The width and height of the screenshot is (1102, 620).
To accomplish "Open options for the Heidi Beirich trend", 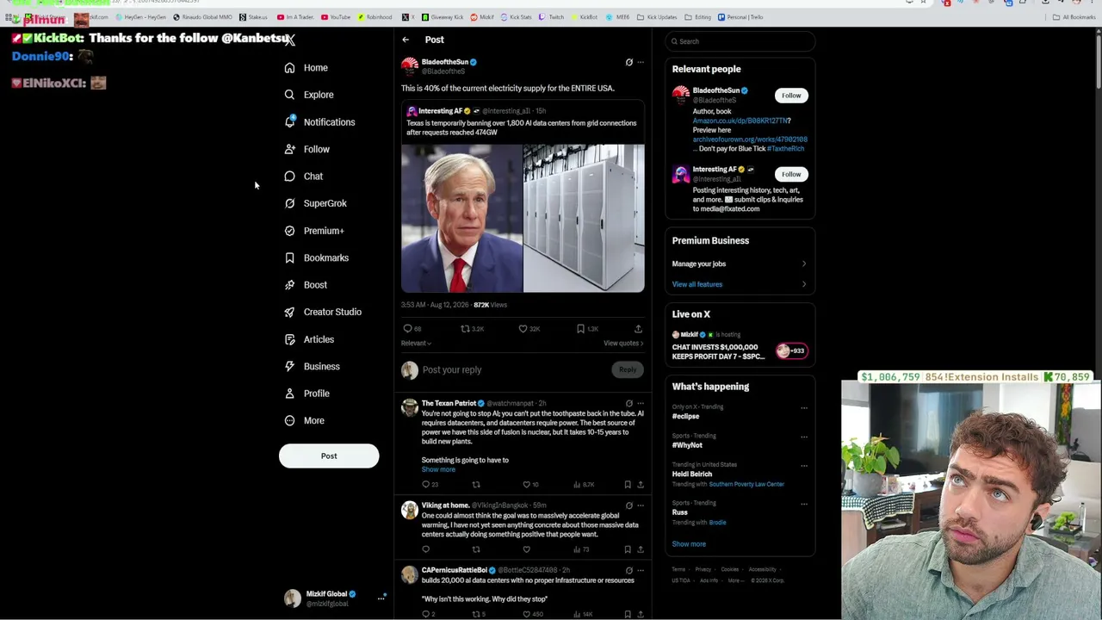I will click(x=804, y=466).
